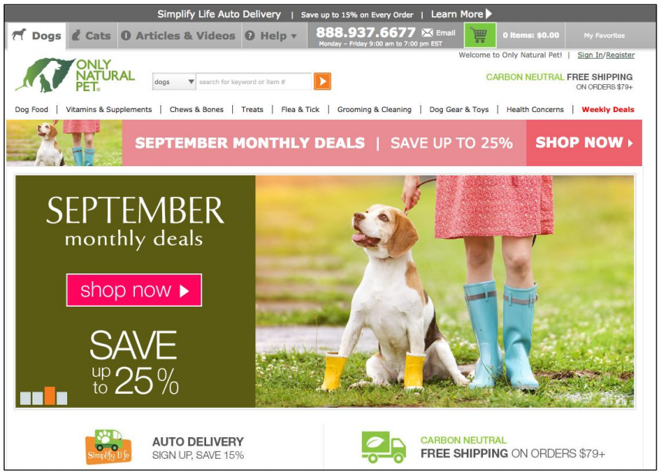Click the Email envelope icon
662x475 pixels.
coord(427,32)
